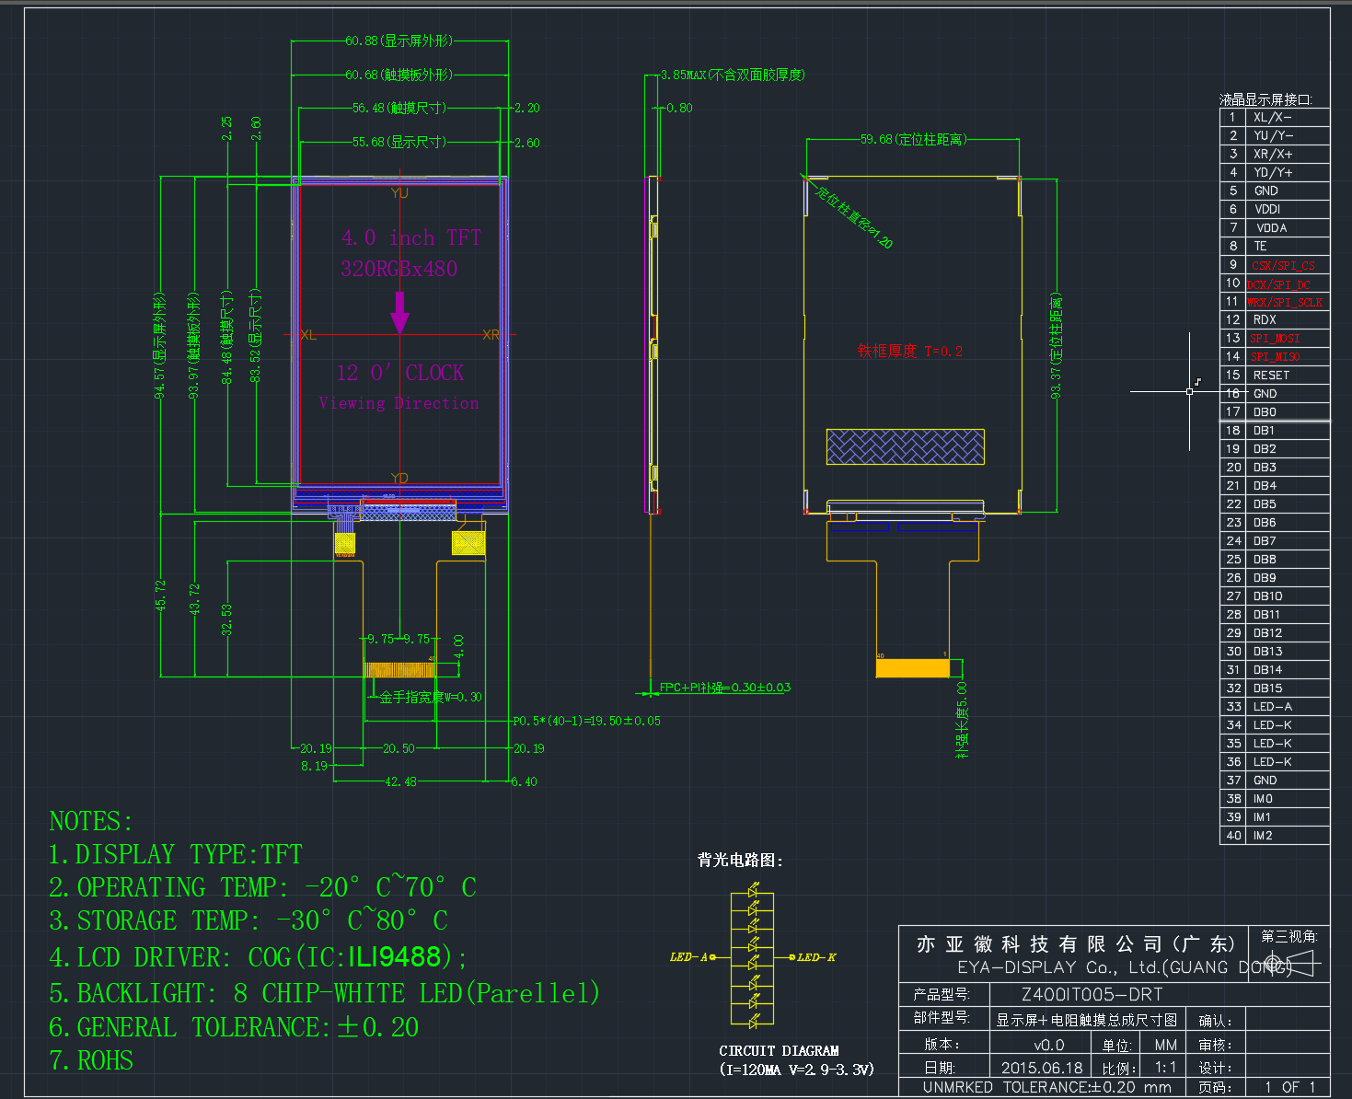The width and height of the screenshot is (1352, 1099).
Task: Click the 'FPC+PI' stiffener 0.30±0.03 label
Action: (x=725, y=687)
